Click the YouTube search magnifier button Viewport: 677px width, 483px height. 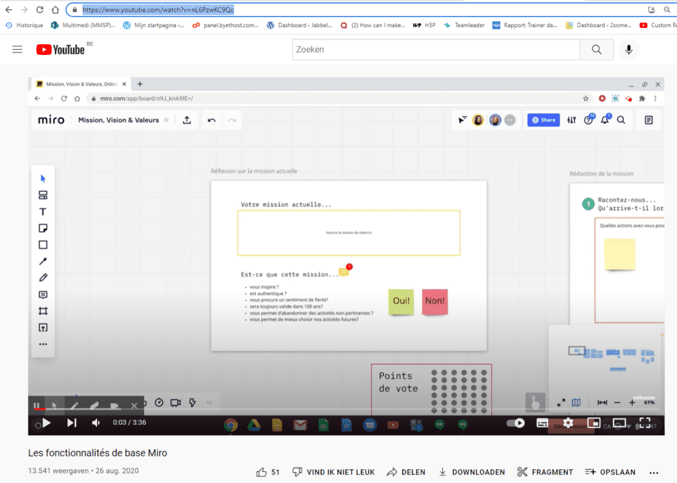(597, 49)
